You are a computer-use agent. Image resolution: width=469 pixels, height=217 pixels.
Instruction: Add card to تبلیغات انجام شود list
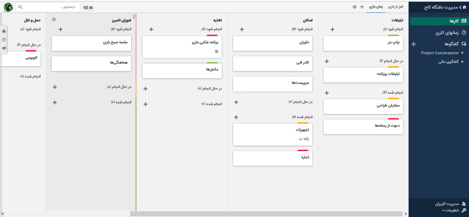tap(333, 29)
